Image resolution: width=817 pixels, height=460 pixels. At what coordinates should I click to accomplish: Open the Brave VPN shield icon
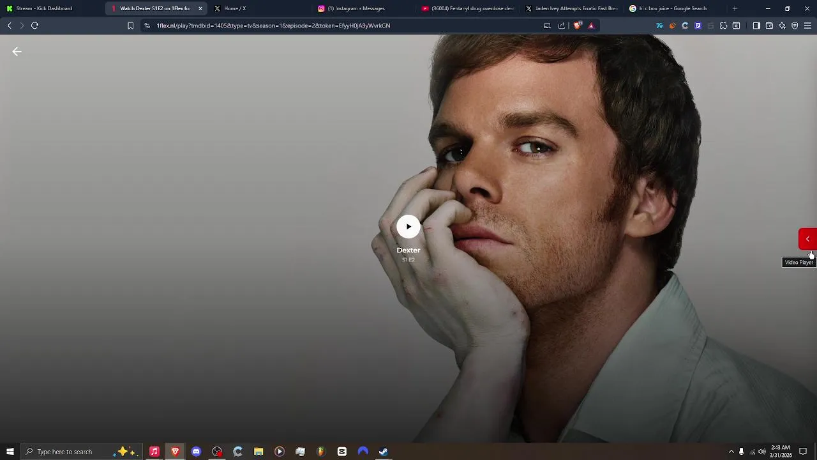click(795, 26)
